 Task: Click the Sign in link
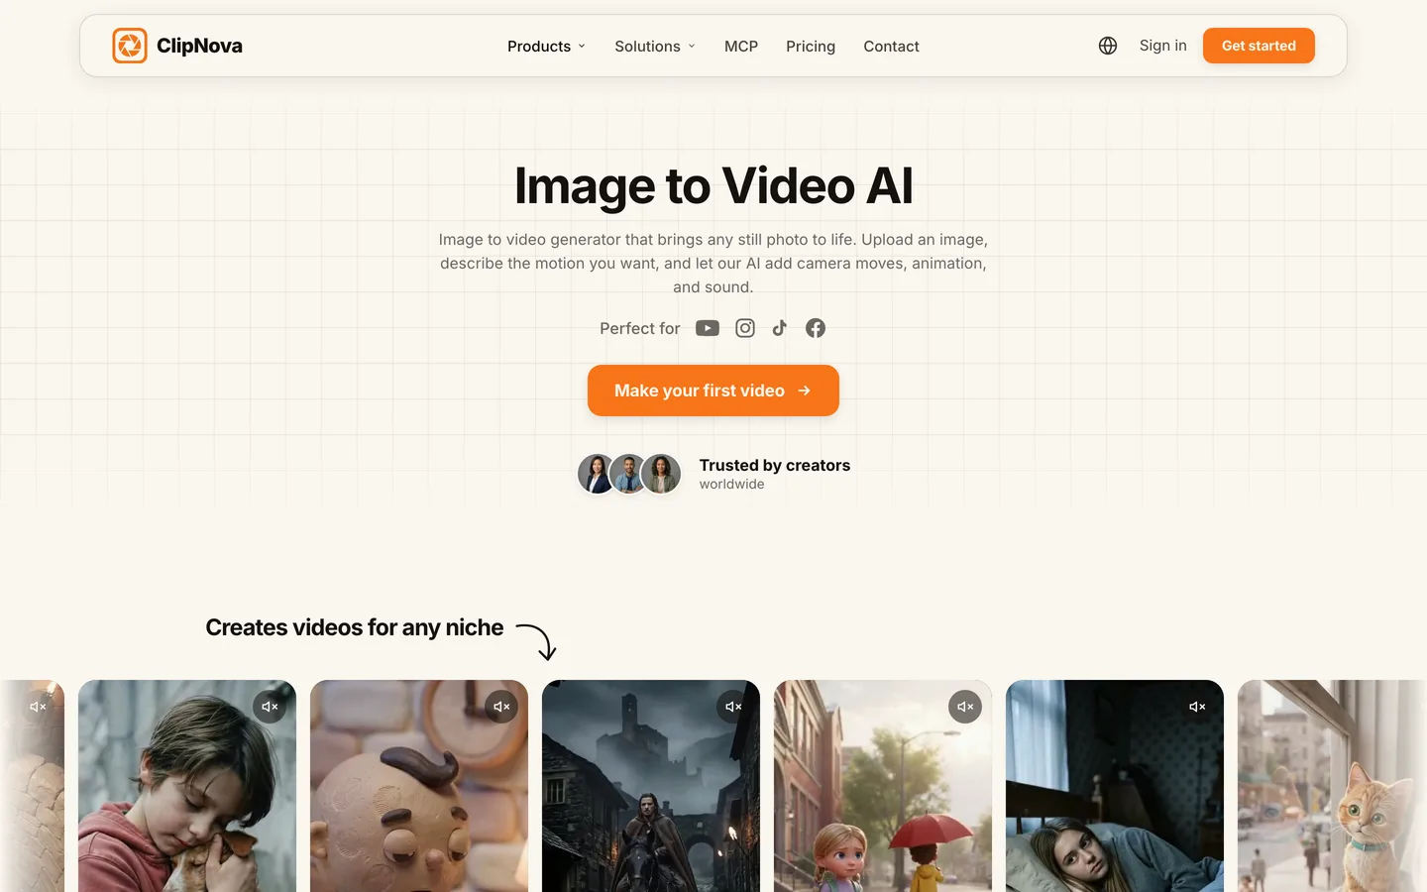click(x=1162, y=46)
